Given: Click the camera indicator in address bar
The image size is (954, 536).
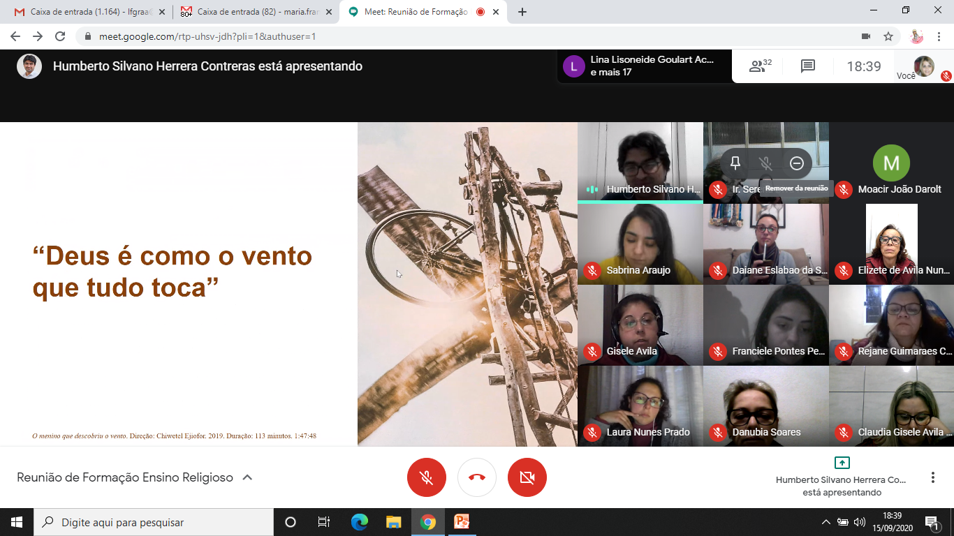Looking at the screenshot, I should pos(866,36).
